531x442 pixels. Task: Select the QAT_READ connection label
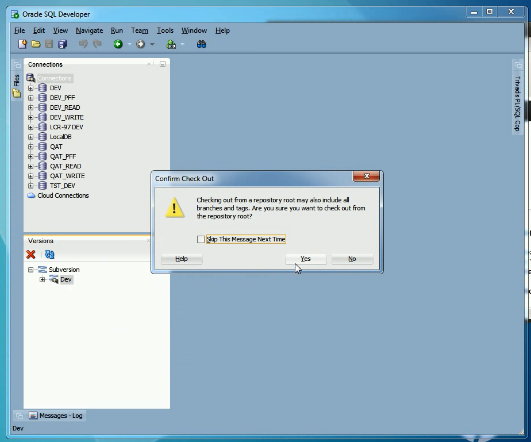66,166
